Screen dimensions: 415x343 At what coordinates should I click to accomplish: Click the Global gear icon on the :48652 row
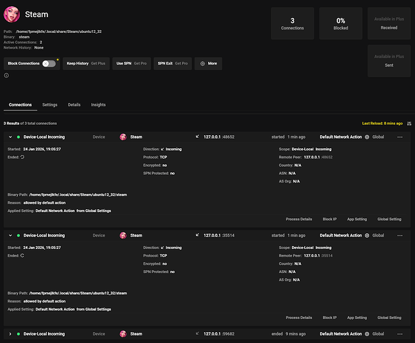[368, 137]
